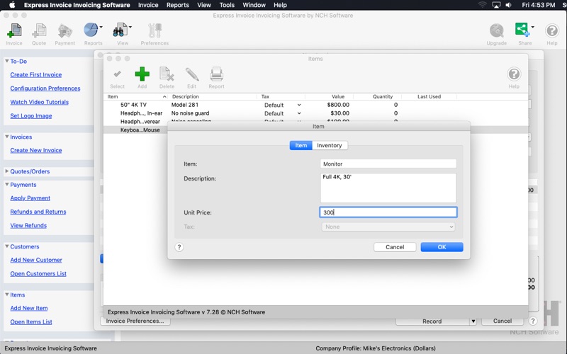Screen dimensions: 567x354
Task: Click Delete icon in Items window
Action: (x=167, y=74)
